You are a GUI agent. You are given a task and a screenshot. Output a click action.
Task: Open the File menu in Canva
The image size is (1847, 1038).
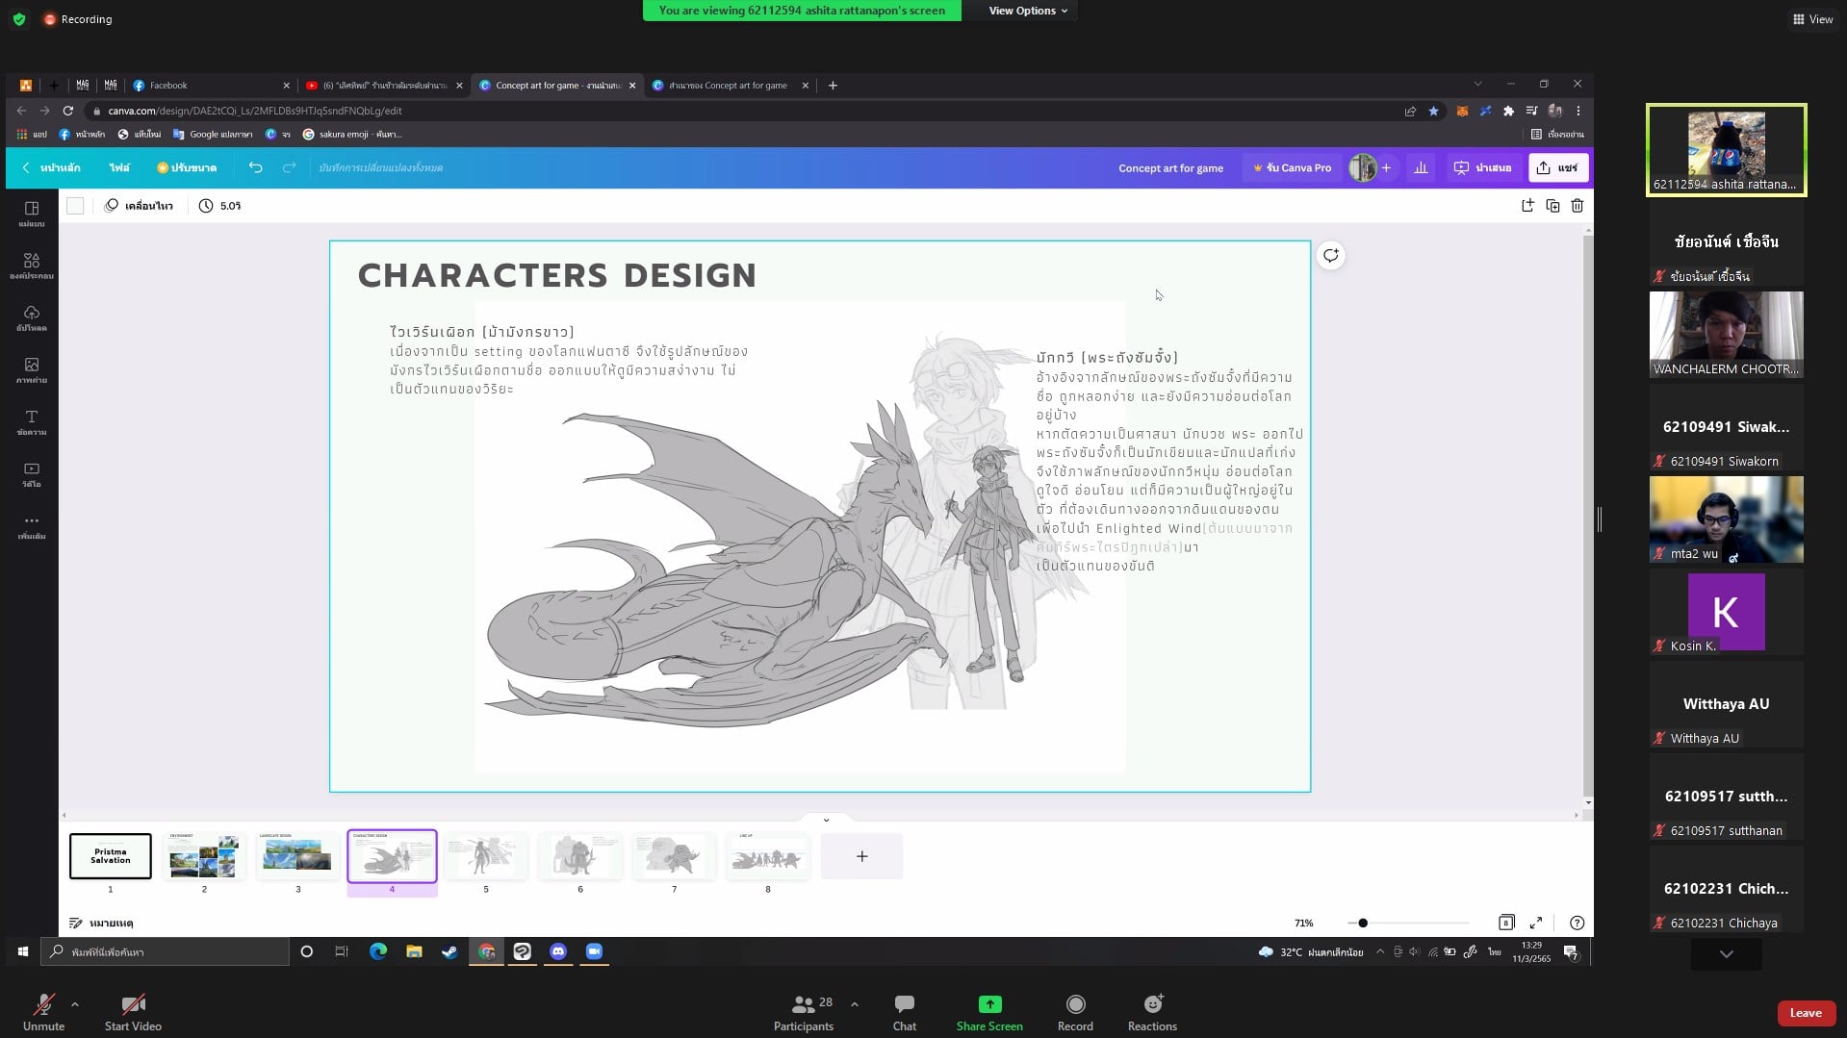[119, 167]
